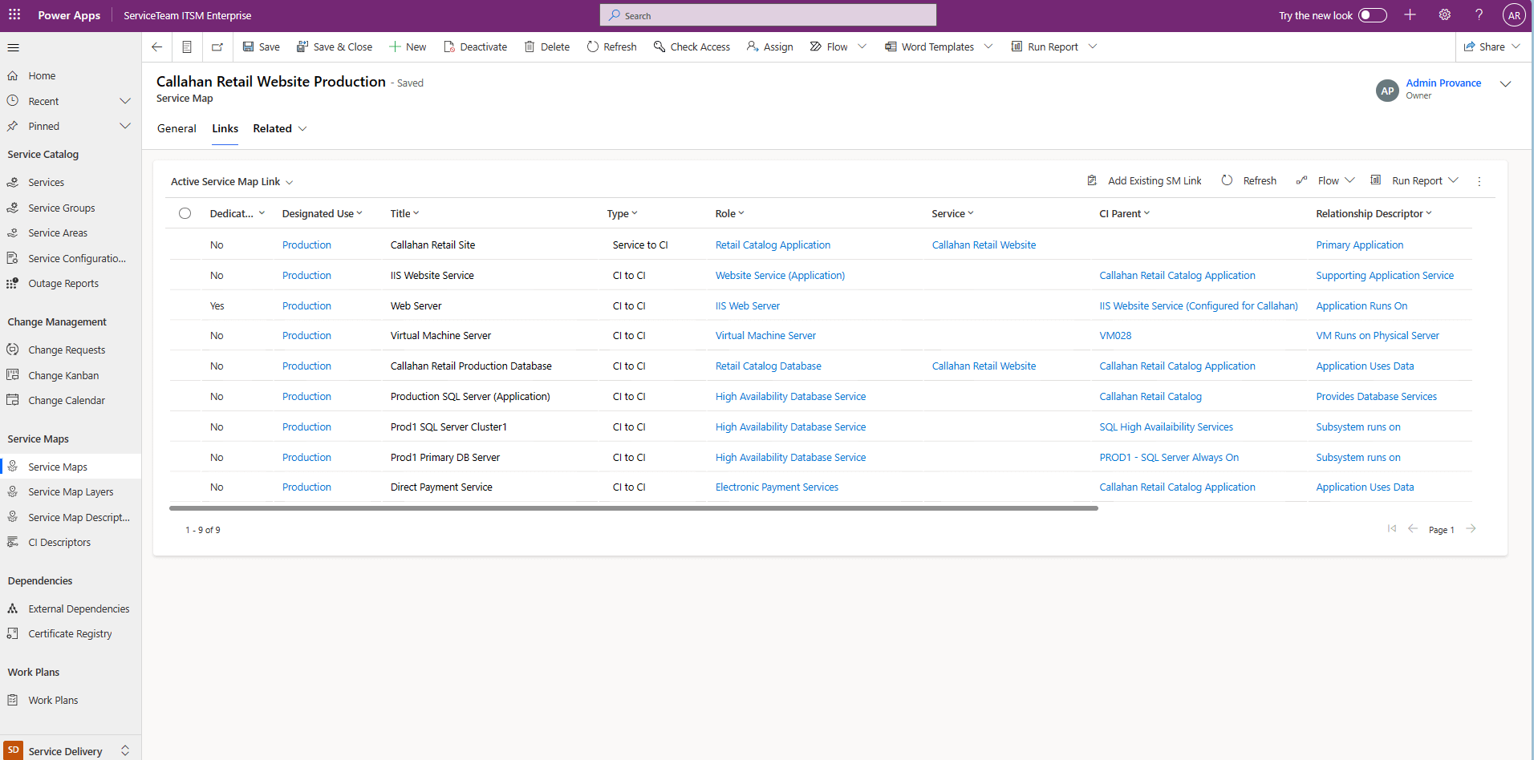Screen dimensions: 1534x760
Task: Open the Power Apps app launcher grid
Action: (14, 14)
